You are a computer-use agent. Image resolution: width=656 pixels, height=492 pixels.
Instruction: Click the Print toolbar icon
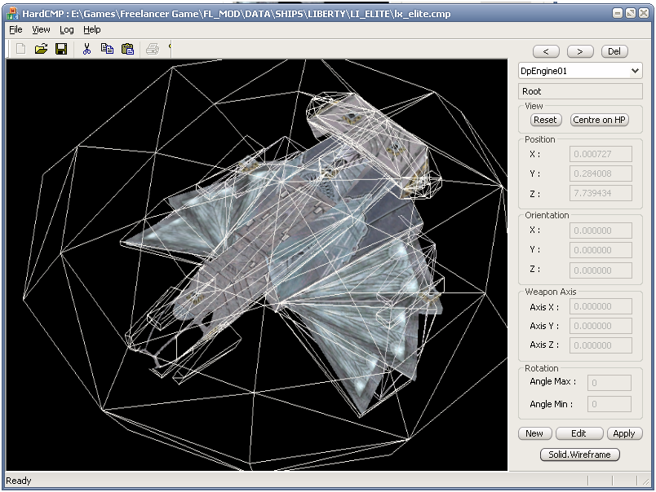[x=153, y=49]
